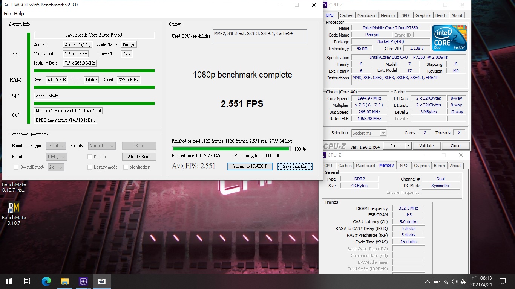Viewport: 515px width, 289px height.
Task: Open About tab in lower CPU-Z window
Action: pyautogui.click(x=455, y=166)
